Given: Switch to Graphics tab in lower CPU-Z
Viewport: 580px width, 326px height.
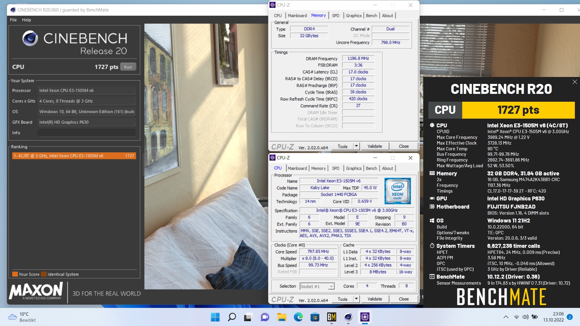Looking at the screenshot, I should click(x=354, y=168).
